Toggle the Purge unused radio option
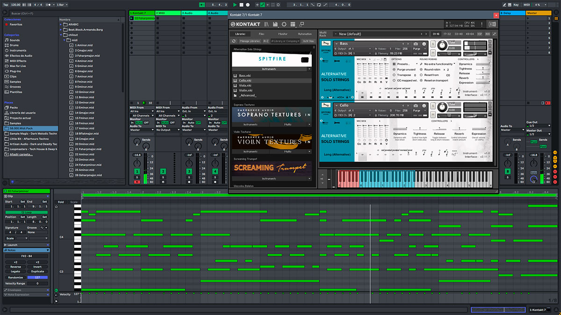The width and height of the screenshot is (561, 315). (394, 69)
